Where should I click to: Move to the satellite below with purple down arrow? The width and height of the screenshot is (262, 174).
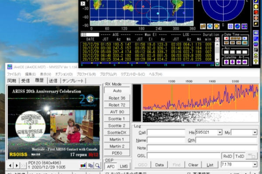point(232,62)
